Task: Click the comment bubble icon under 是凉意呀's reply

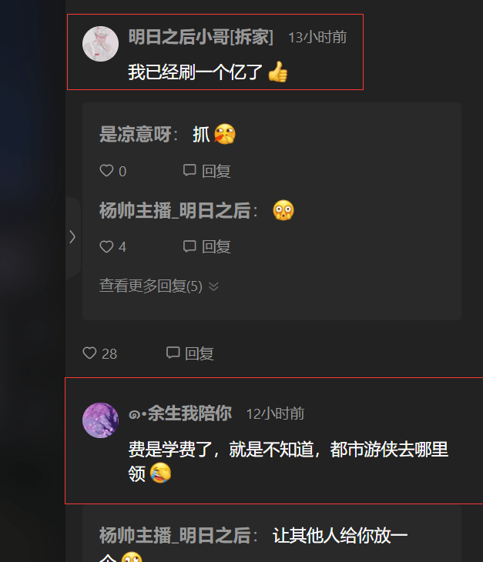Action: [190, 170]
